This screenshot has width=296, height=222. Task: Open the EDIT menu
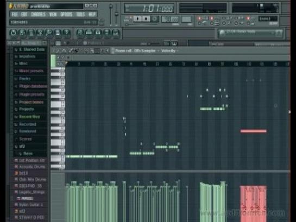[x=24, y=14]
